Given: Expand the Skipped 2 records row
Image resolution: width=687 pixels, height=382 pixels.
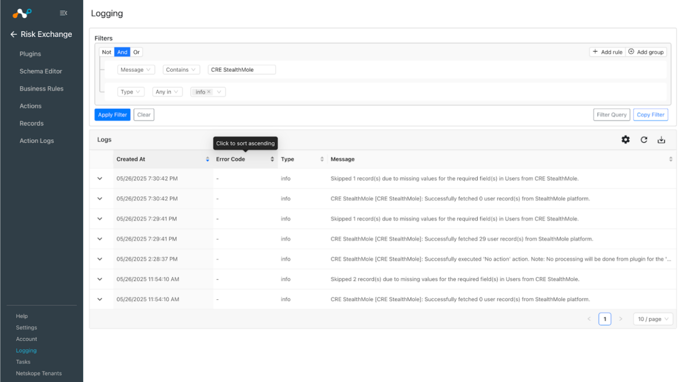Looking at the screenshot, I should 100,279.
